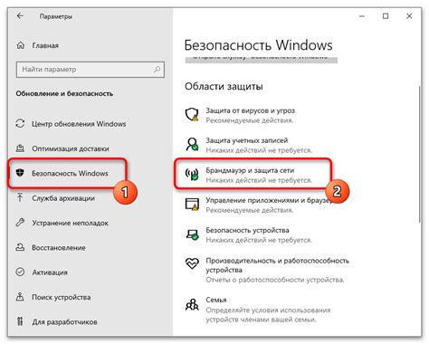The height and width of the screenshot is (344, 429).
Task: Click the vertical scrollbar on the right
Action: click(x=419, y=155)
